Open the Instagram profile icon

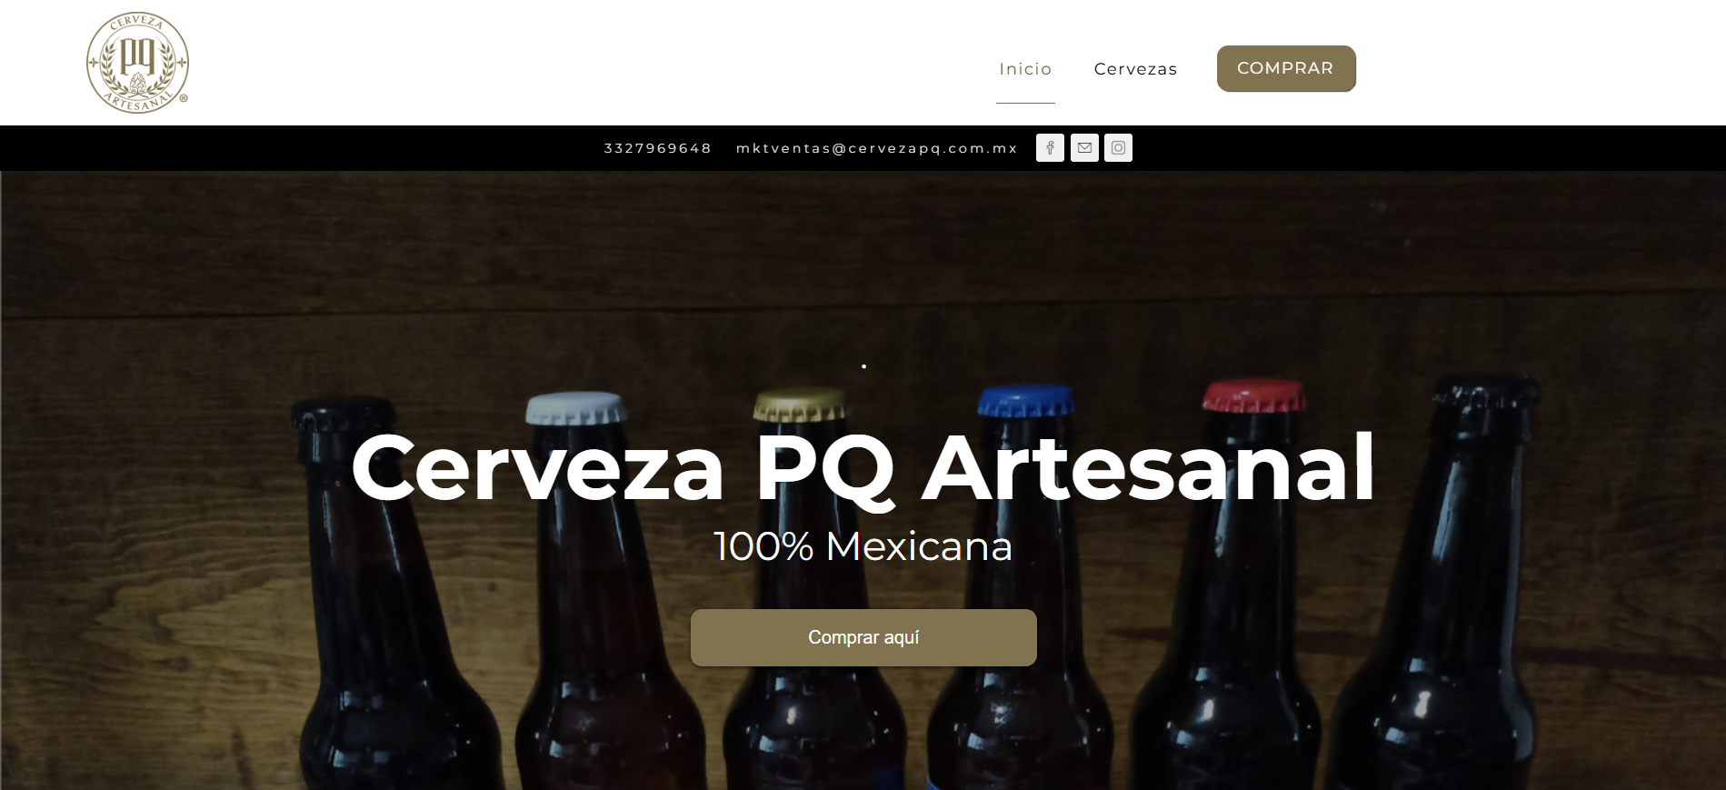click(x=1118, y=148)
